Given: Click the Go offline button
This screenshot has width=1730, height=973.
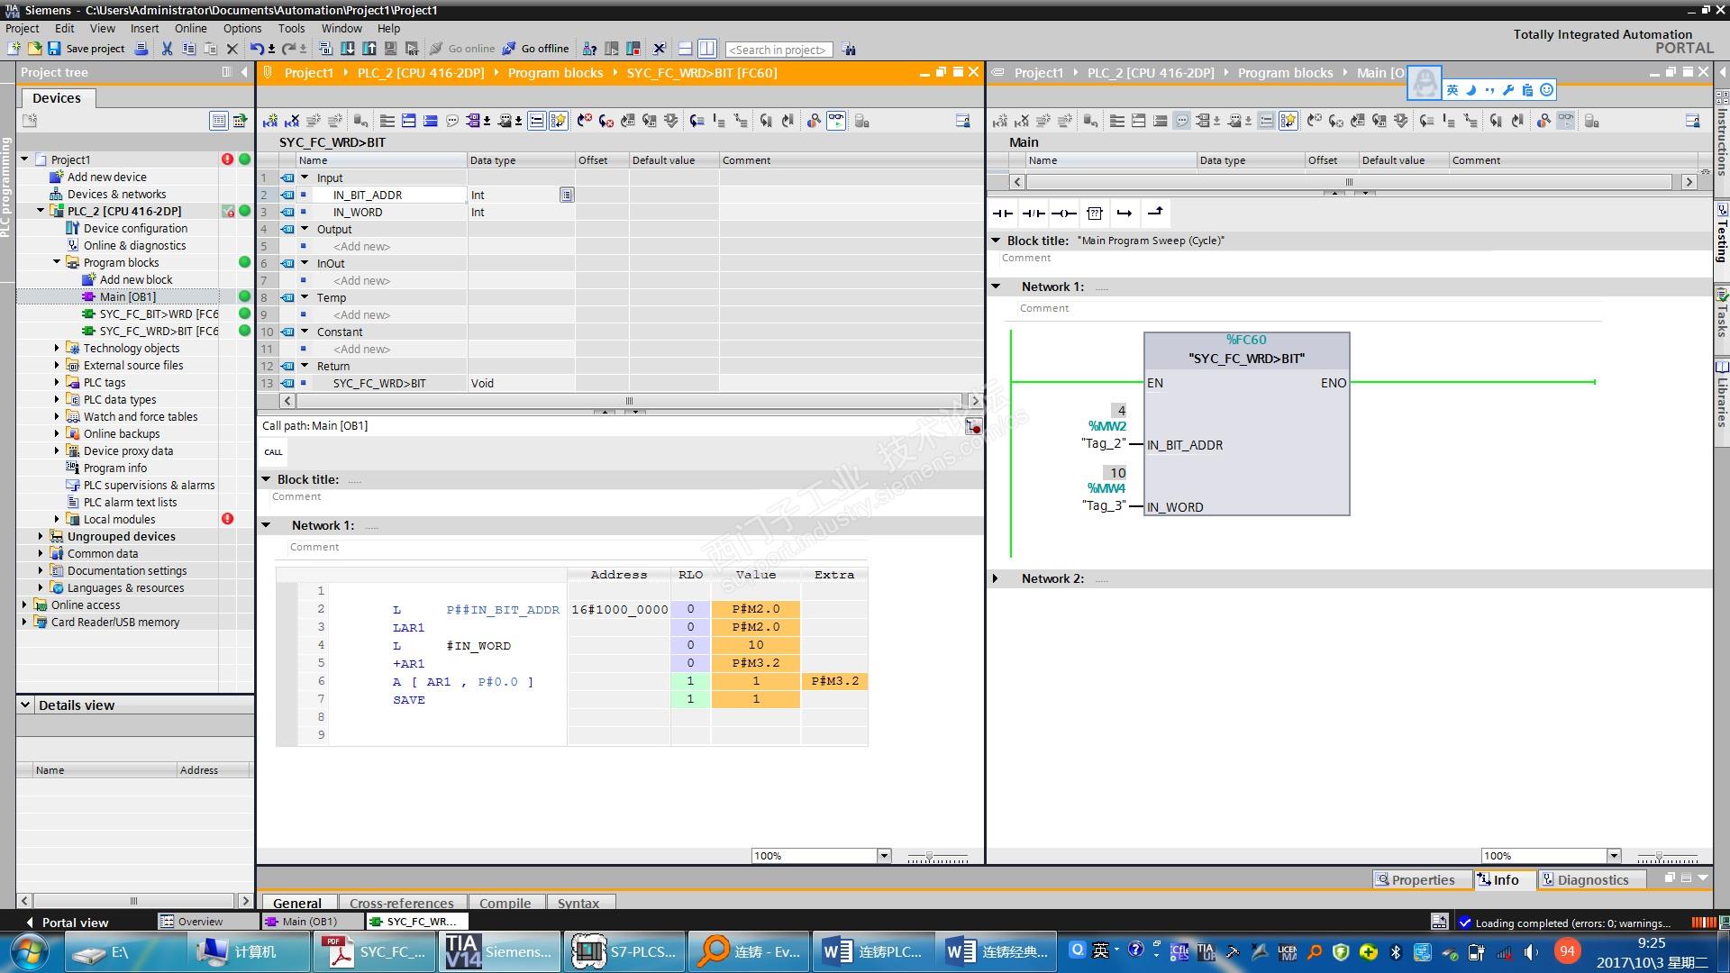Looking at the screenshot, I should [536, 49].
